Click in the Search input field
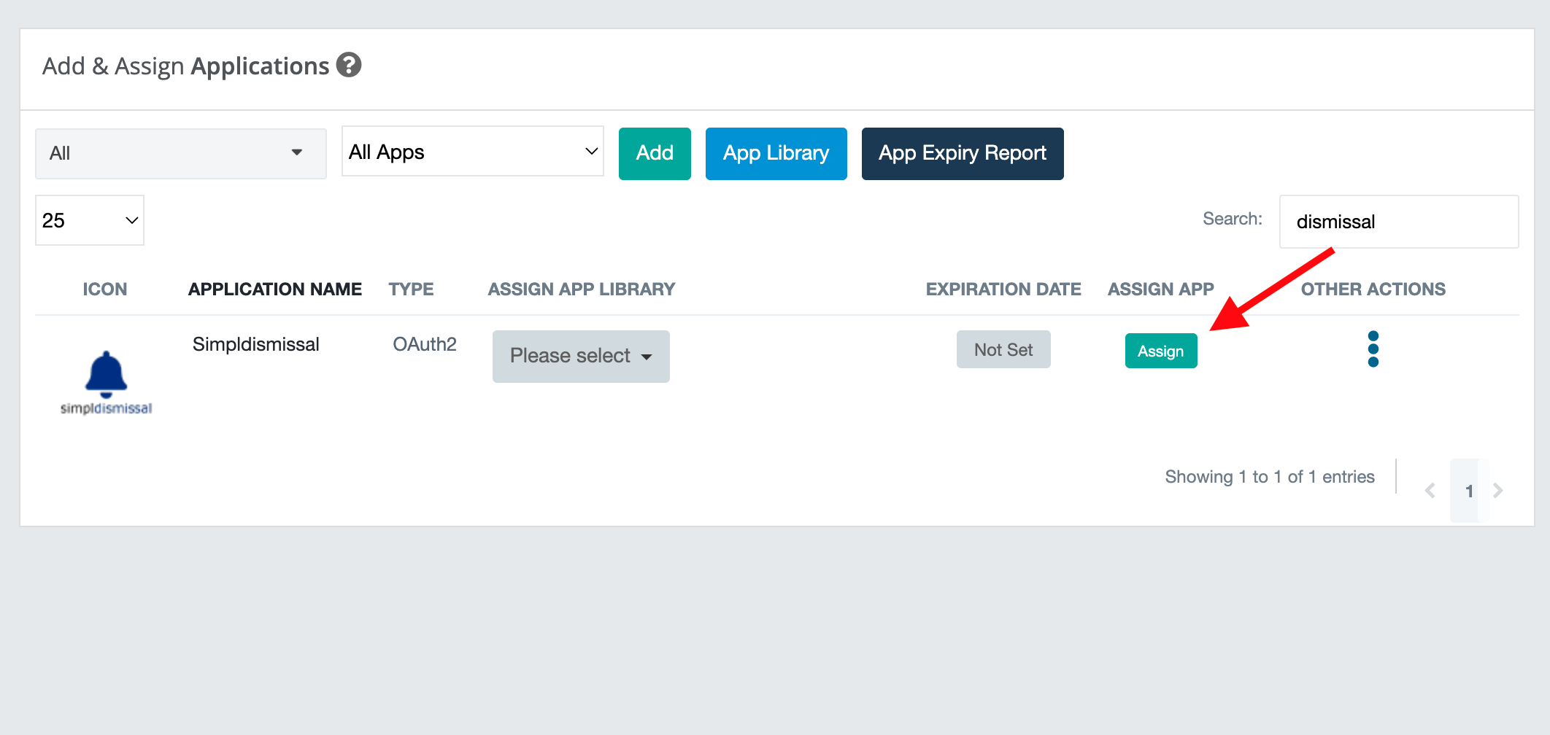 point(1398,222)
